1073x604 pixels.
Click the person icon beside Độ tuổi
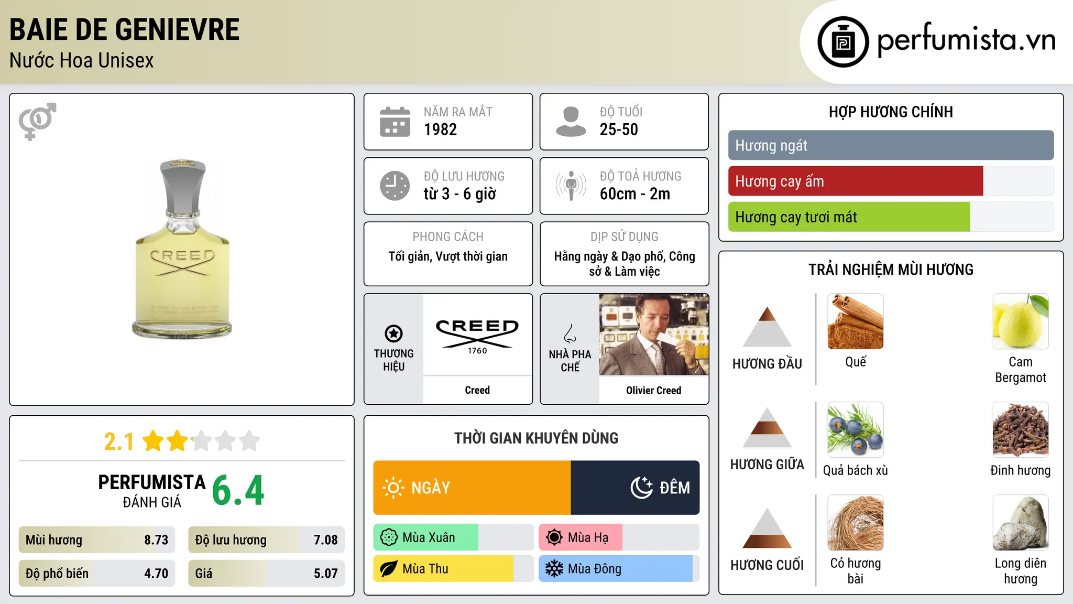(571, 122)
